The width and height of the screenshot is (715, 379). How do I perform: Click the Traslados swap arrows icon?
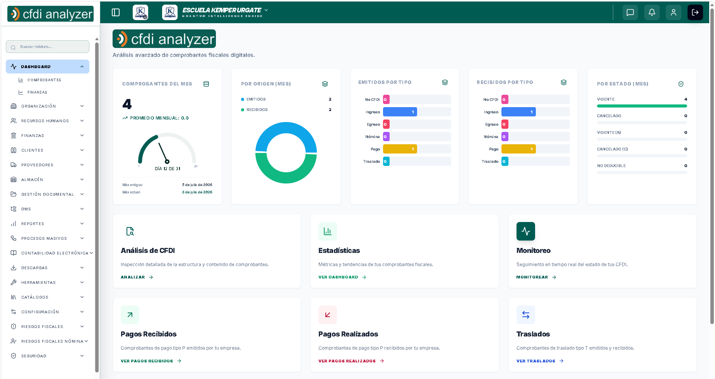[x=526, y=315]
